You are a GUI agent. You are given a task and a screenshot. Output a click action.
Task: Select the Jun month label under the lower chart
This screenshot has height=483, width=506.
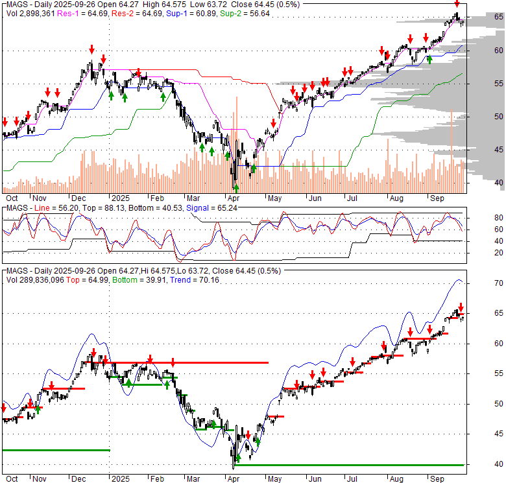coord(315,479)
